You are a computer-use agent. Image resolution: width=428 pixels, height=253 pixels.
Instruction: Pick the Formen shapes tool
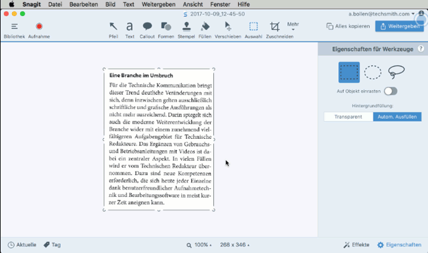(166, 30)
